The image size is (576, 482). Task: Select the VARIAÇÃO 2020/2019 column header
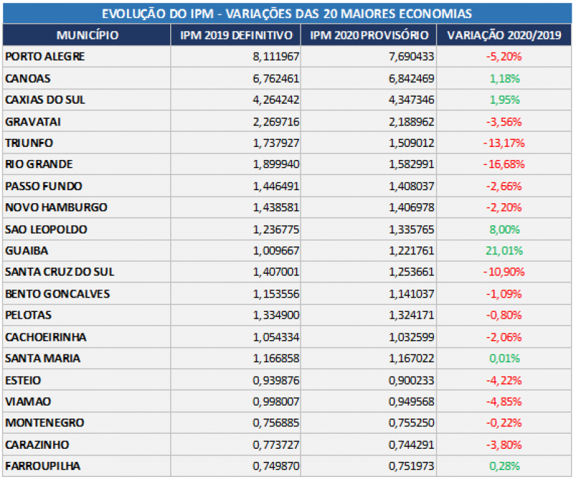(x=503, y=35)
